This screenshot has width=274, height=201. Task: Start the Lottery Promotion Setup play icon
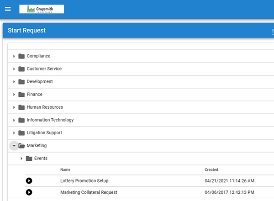[29, 181]
